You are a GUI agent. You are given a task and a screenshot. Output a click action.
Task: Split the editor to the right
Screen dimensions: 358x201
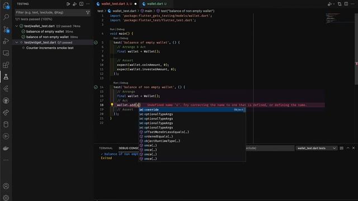(346, 4)
